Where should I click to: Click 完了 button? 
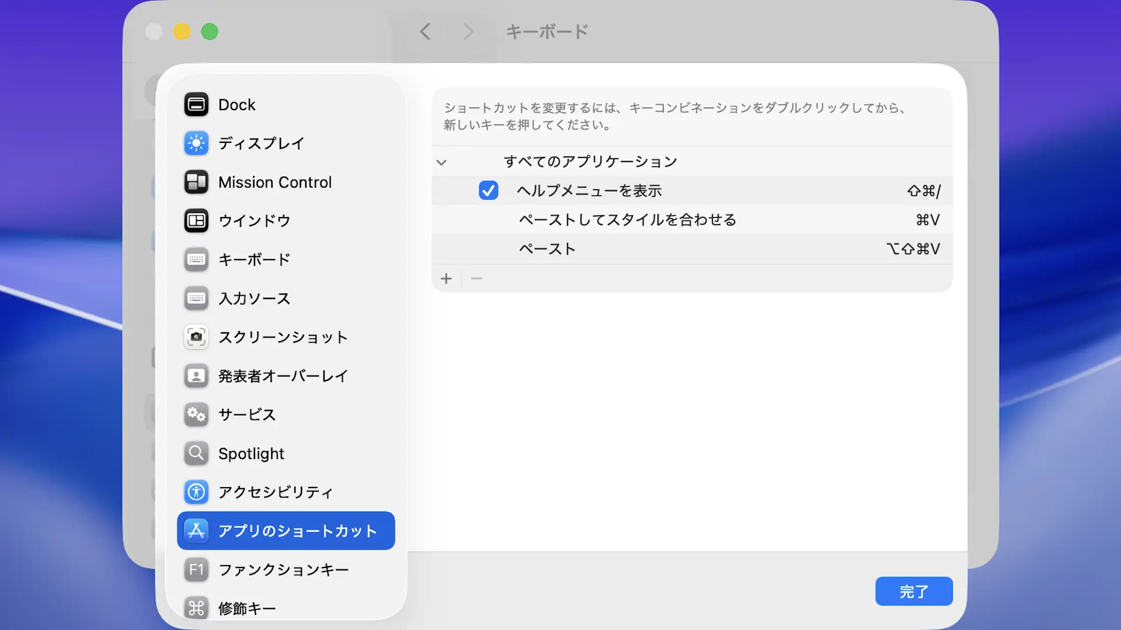(914, 591)
